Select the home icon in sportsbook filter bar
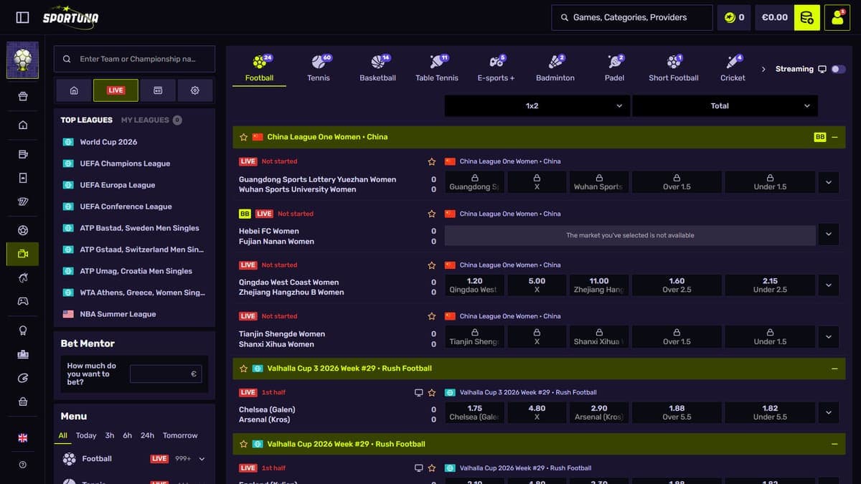This screenshot has height=484, width=861. click(x=74, y=90)
